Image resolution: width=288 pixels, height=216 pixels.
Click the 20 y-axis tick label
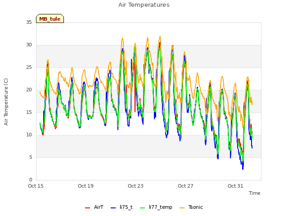(x=29, y=90)
